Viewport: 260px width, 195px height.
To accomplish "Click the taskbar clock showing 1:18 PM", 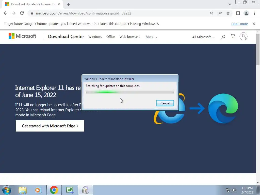I will tap(247, 190).
